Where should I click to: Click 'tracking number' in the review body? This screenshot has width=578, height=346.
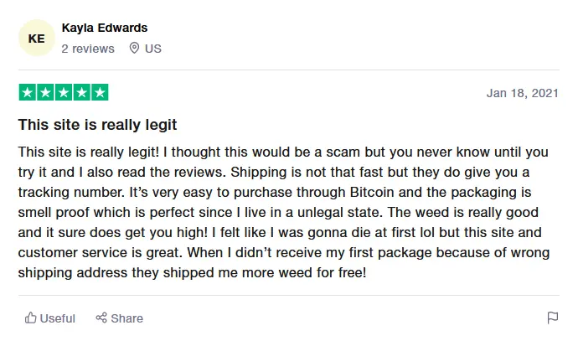tap(71, 193)
